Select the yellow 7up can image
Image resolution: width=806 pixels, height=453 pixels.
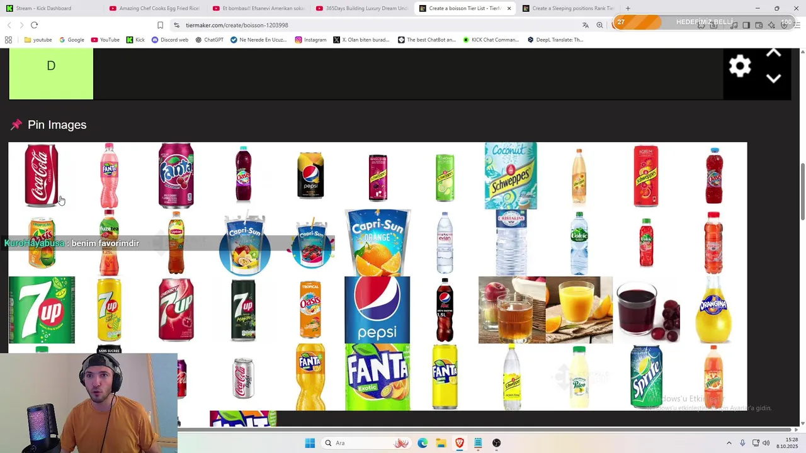coord(109,310)
